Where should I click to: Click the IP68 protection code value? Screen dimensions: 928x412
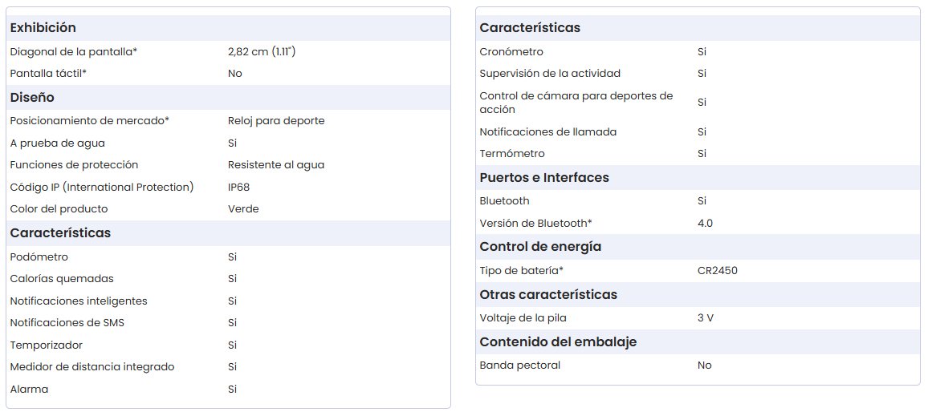click(239, 188)
